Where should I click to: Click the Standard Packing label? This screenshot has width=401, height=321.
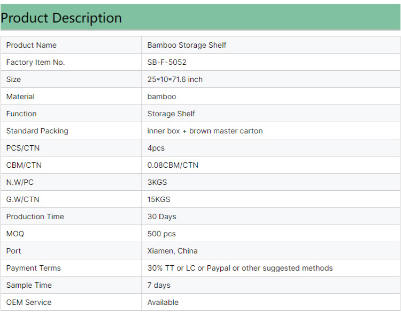pos(37,131)
